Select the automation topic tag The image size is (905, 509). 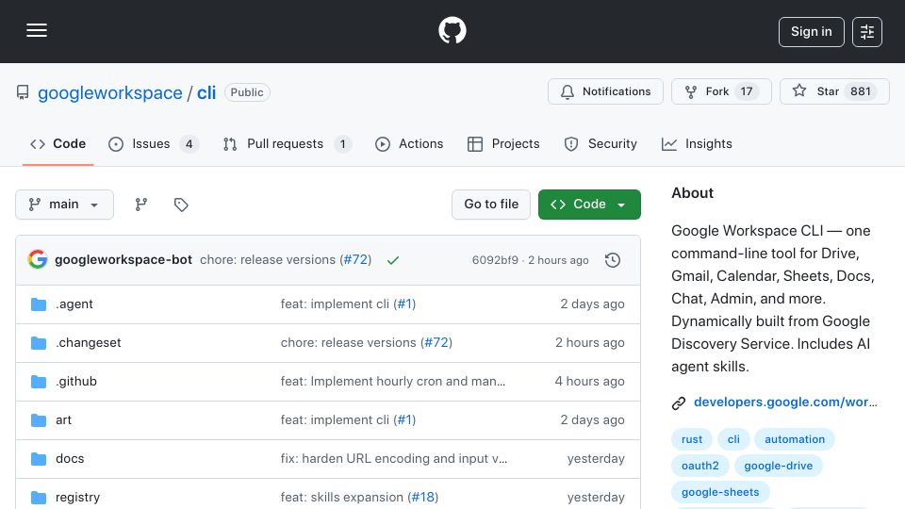point(794,439)
